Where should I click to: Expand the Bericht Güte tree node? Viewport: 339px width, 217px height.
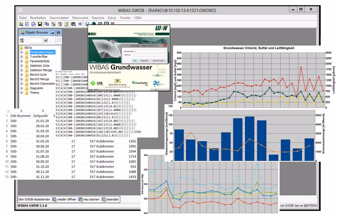tap(22, 75)
